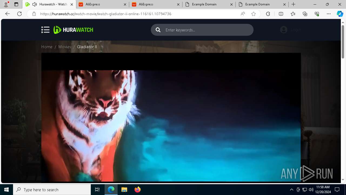This screenshot has height=195, width=346.
Task: Close the Hurawatch tab
Action: pyautogui.click(x=72, y=4)
